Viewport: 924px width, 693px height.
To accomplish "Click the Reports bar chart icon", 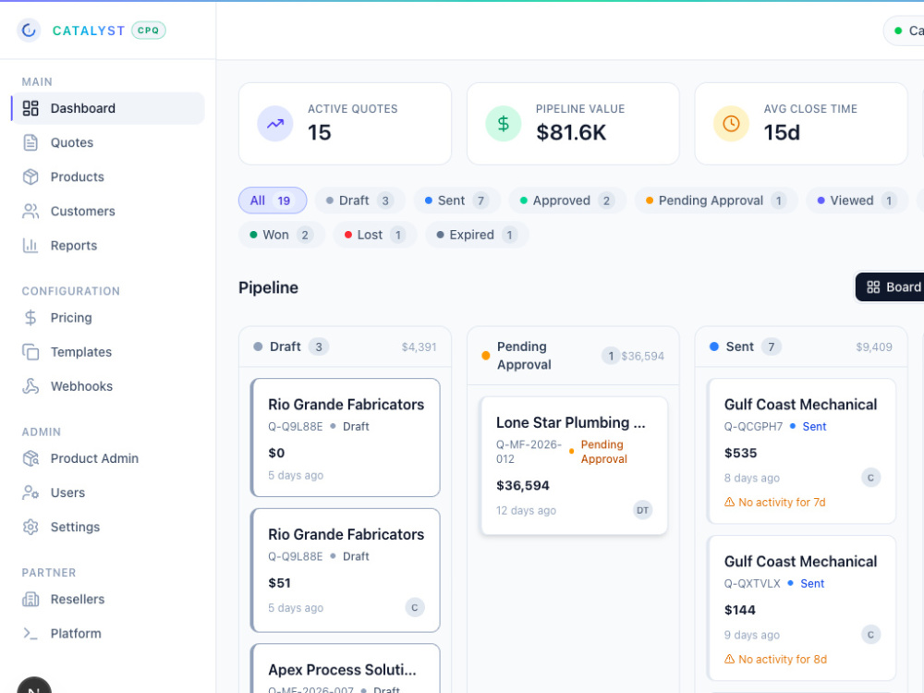I will tap(30, 245).
